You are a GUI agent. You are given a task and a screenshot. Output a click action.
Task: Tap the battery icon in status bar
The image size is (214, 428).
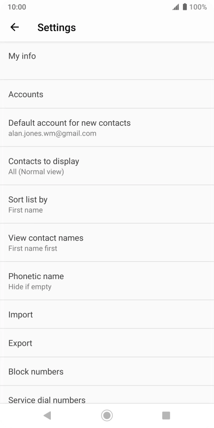[185, 7]
